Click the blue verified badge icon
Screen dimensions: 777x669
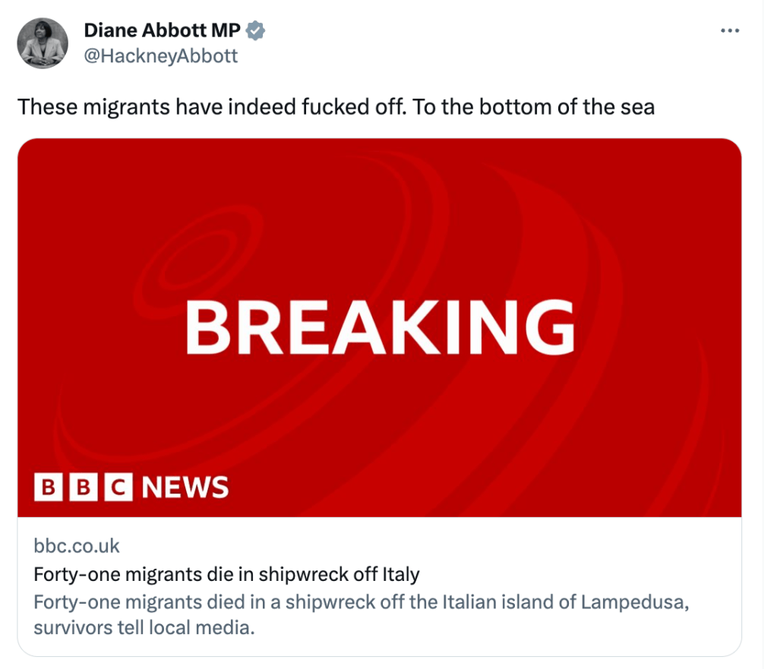click(257, 30)
